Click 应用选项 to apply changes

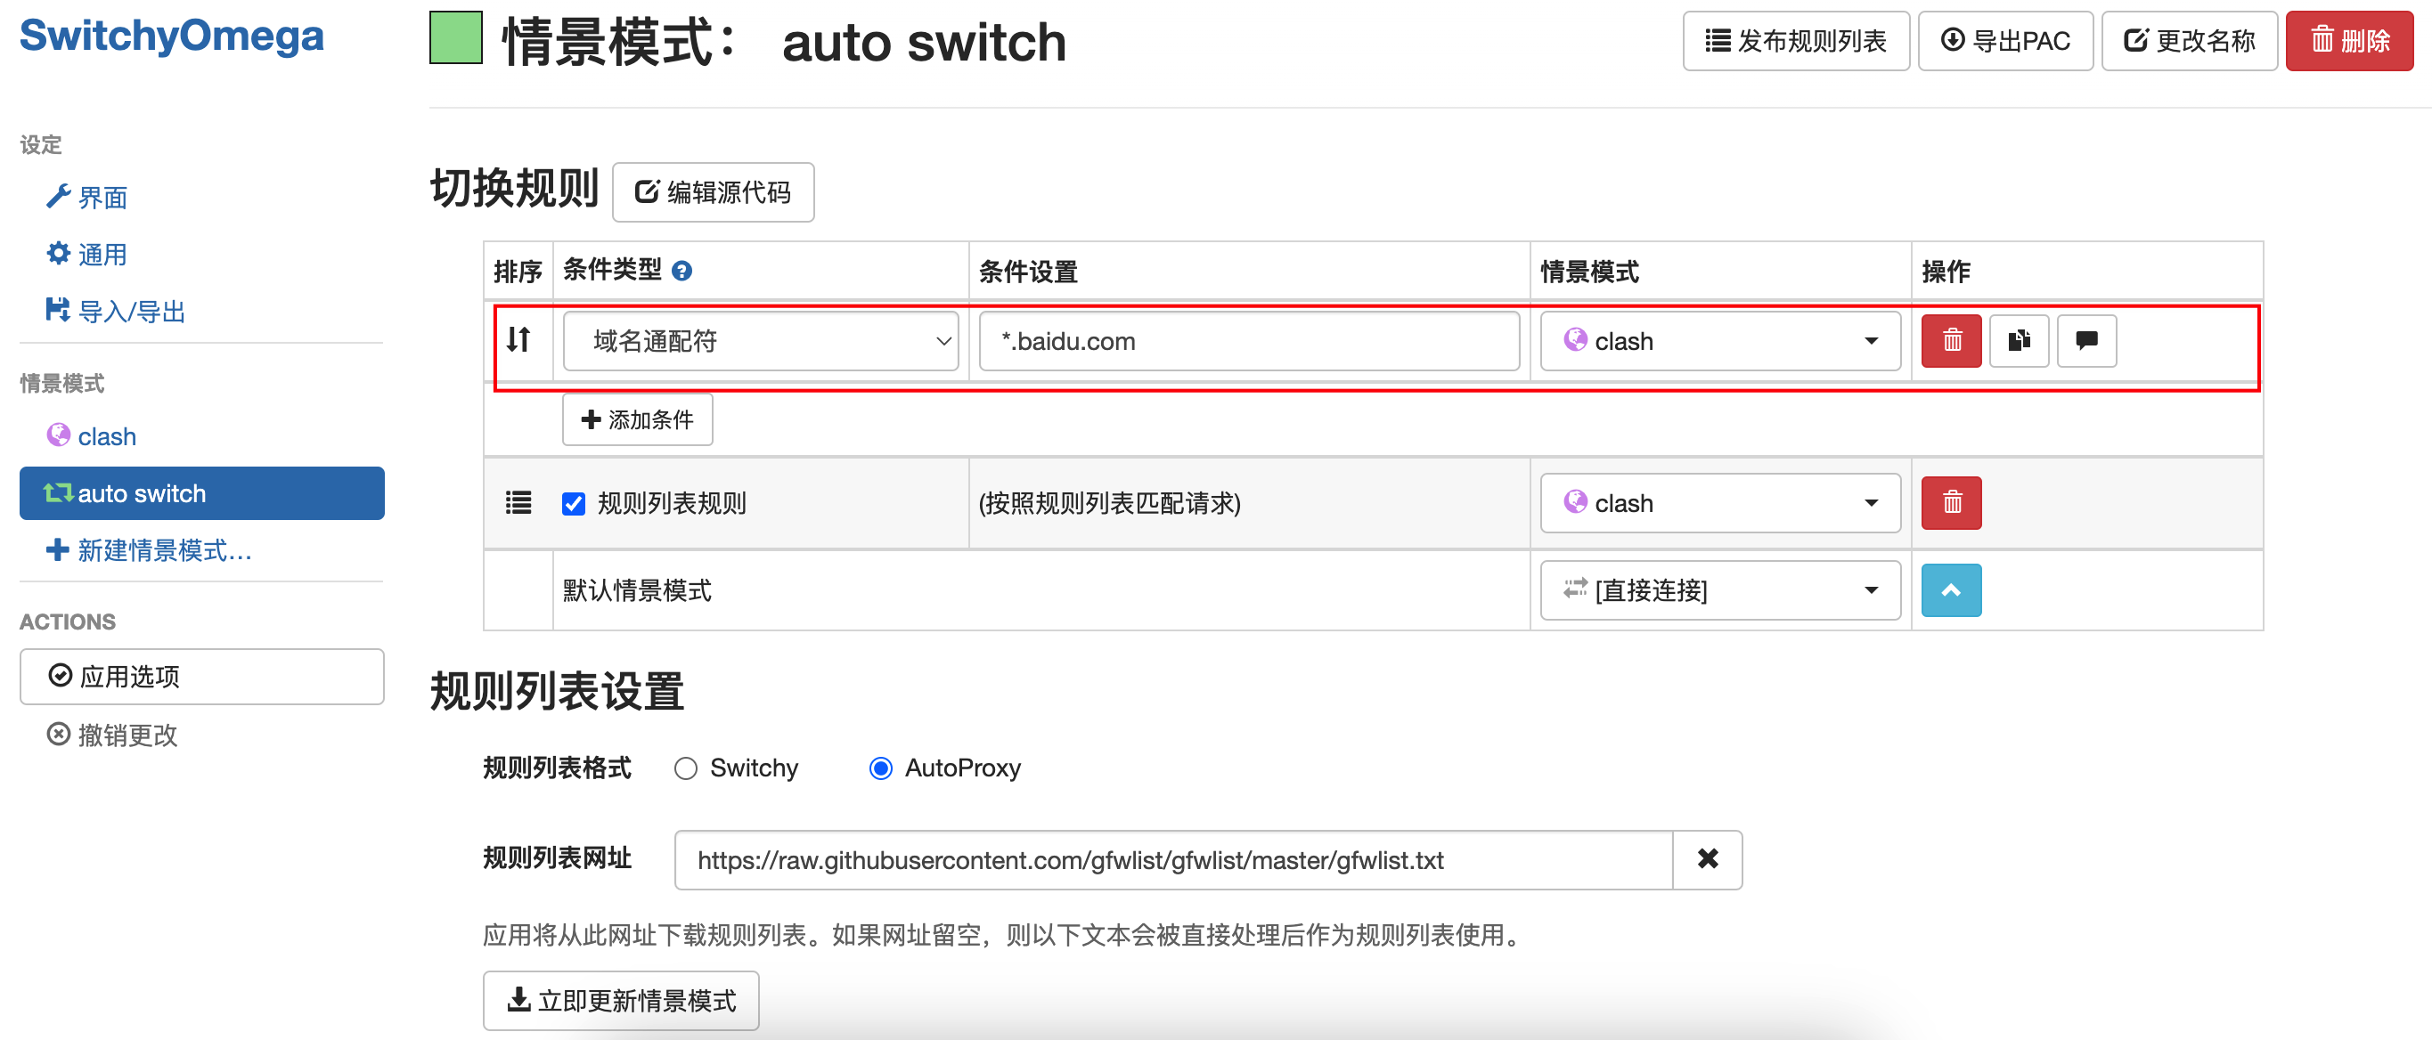tap(201, 677)
